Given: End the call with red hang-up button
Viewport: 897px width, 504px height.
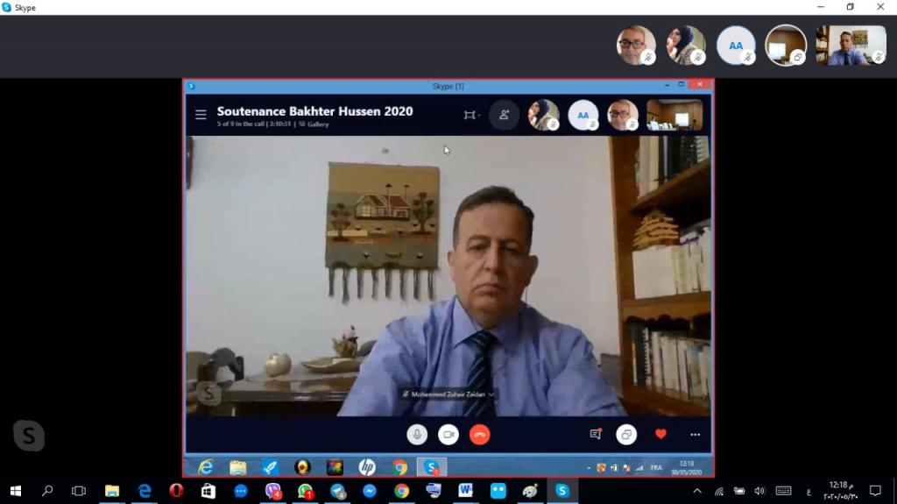Looking at the screenshot, I should (x=479, y=434).
